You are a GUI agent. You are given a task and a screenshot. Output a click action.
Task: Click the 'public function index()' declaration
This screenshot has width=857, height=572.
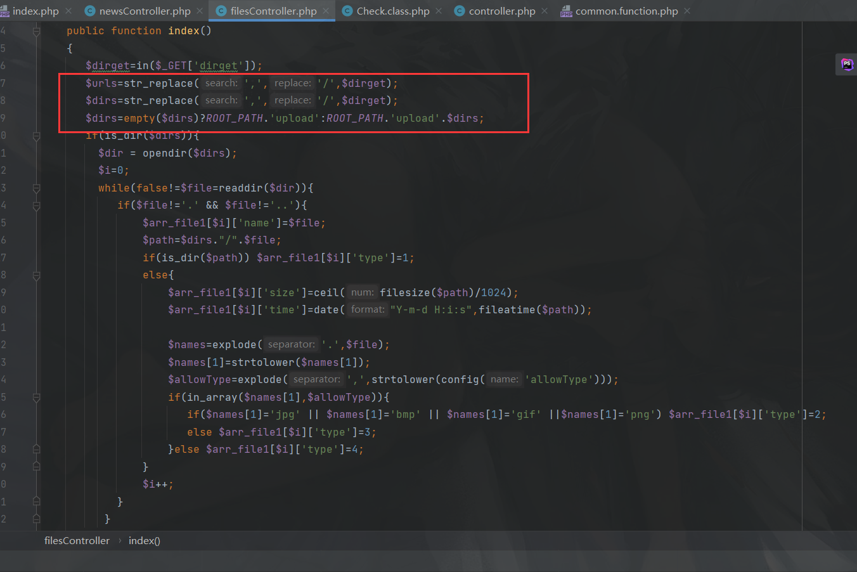pos(139,30)
